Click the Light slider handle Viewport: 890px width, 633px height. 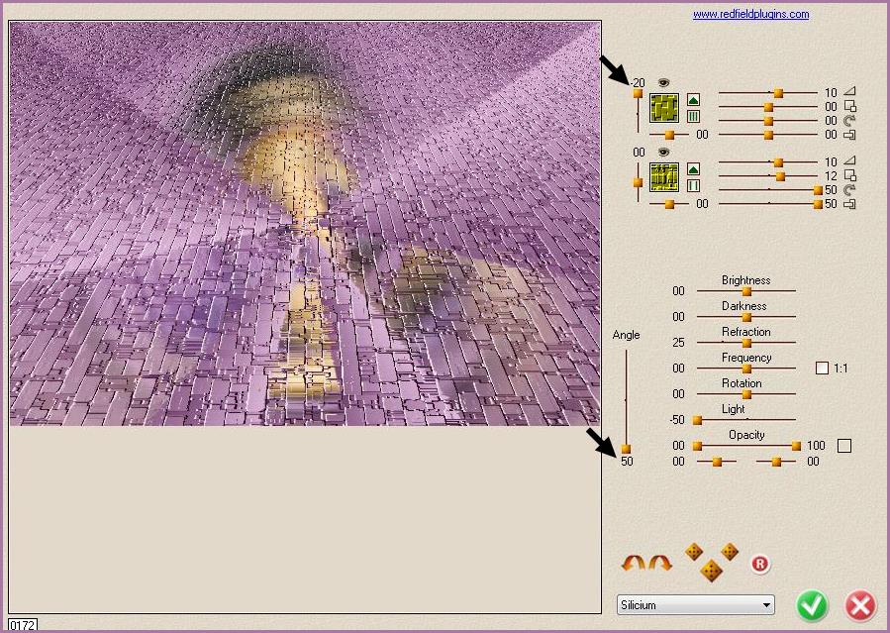pyautogui.click(x=697, y=420)
